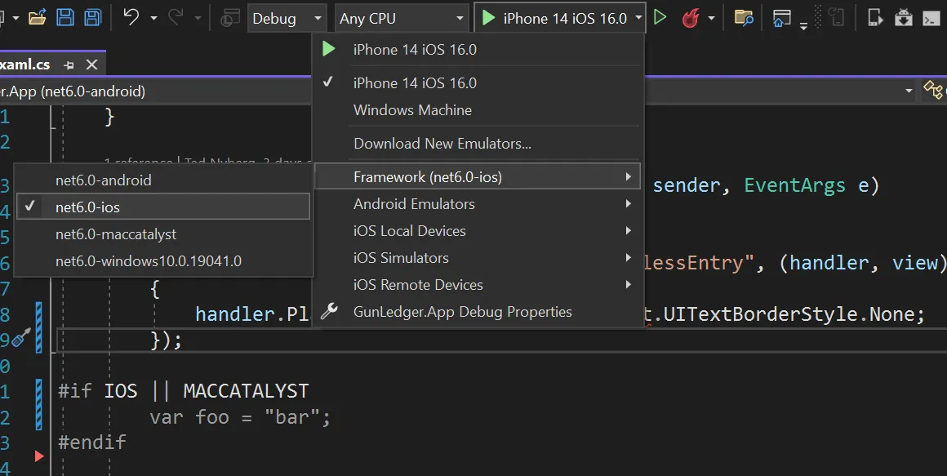
Task: Open the Android SDK Manager icon
Action: (x=903, y=17)
